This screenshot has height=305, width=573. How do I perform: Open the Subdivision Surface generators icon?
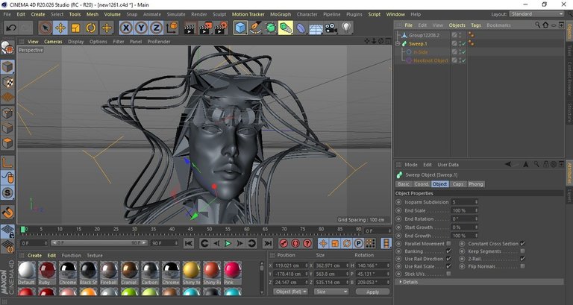pos(270,28)
